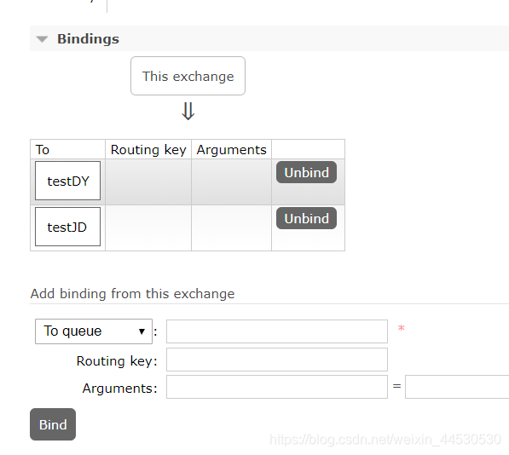Click Add binding from this exchange heading
Image resolution: width=509 pixels, height=455 pixels.
pyautogui.click(x=132, y=293)
